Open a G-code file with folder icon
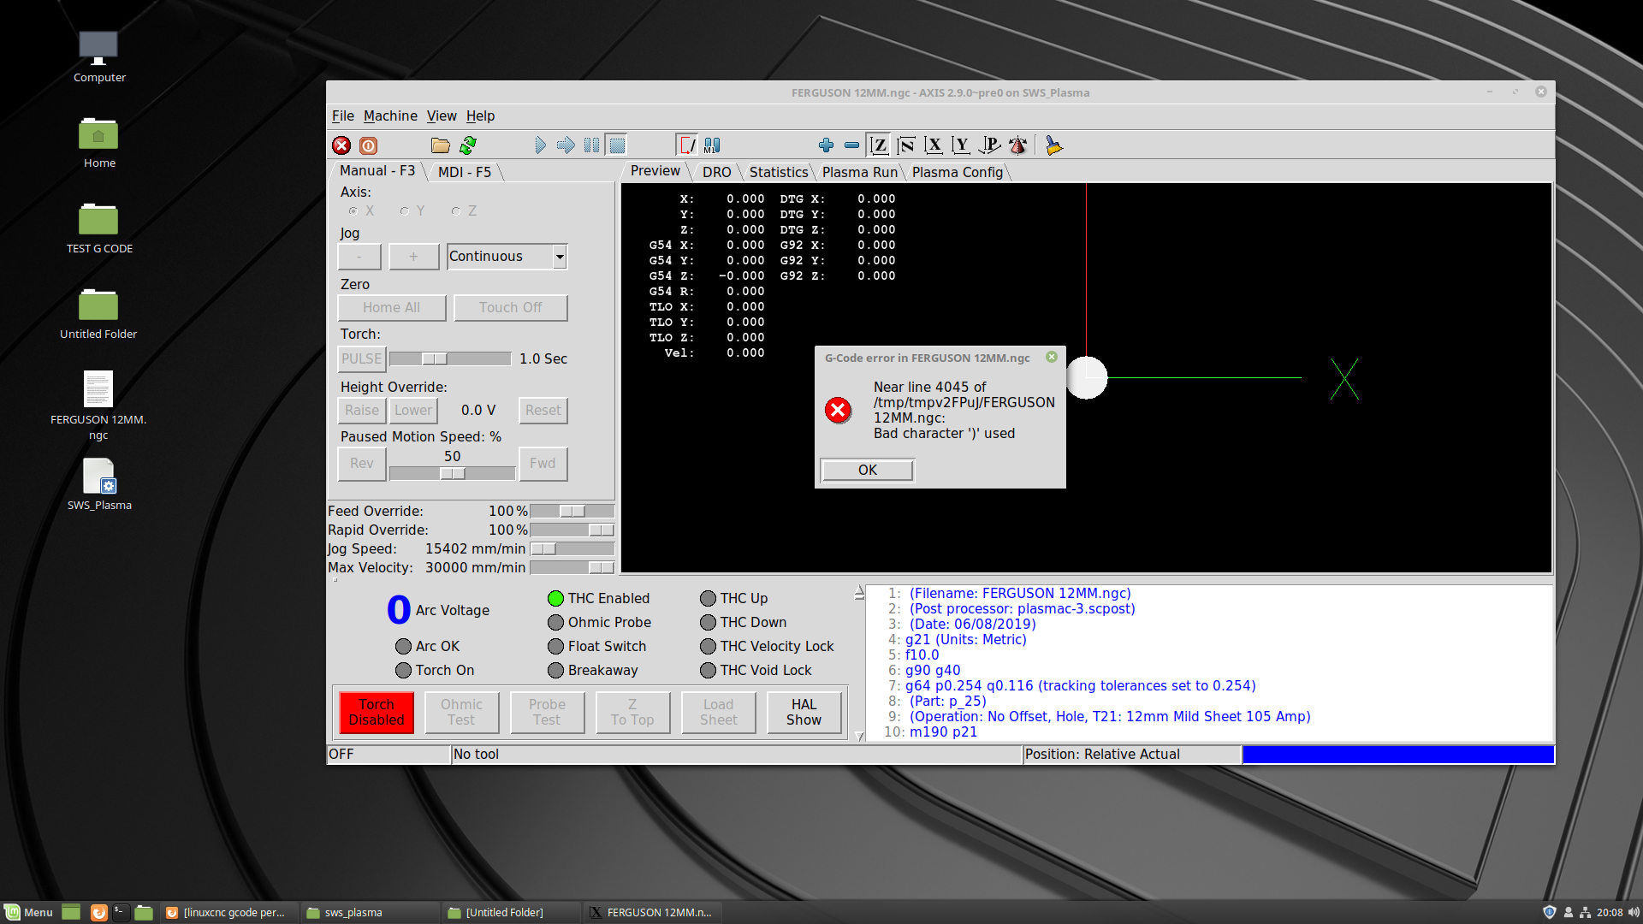The image size is (1643, 924). (441, 145)
